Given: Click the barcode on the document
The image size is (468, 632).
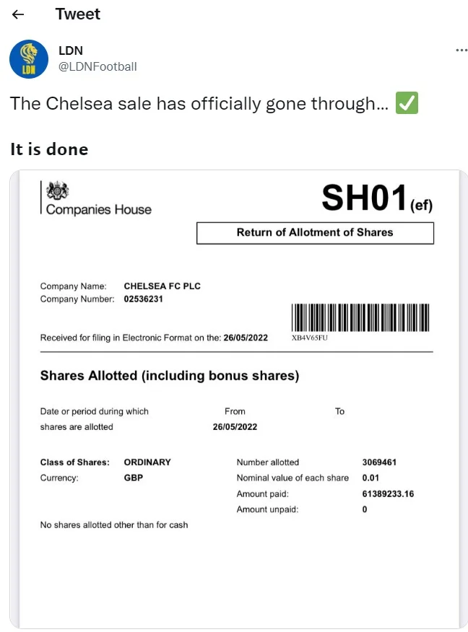Looking at the screenshot, I should click(x=360, y=317).
